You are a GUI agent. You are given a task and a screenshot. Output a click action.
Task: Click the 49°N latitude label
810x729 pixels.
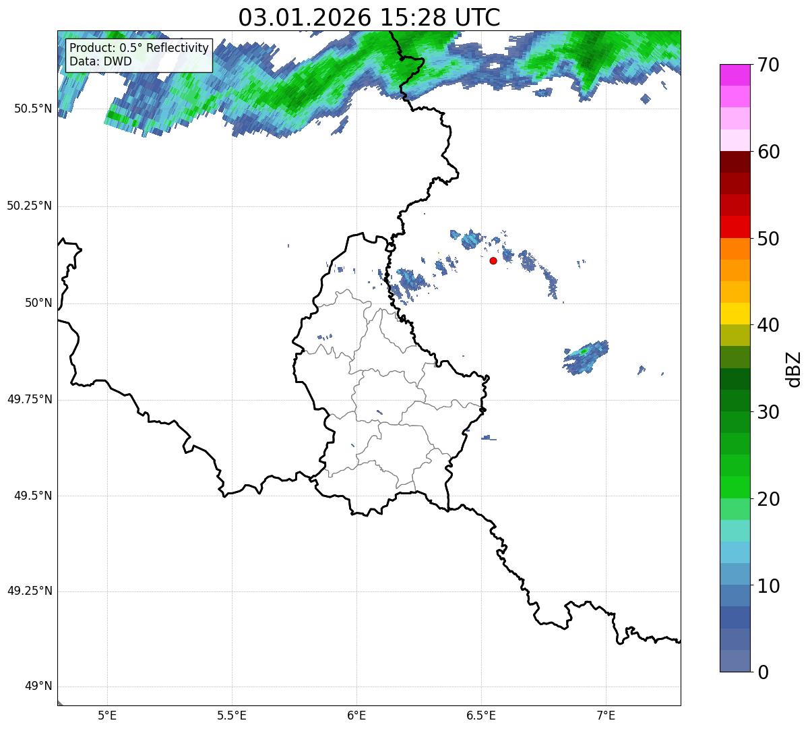point(38,687)
